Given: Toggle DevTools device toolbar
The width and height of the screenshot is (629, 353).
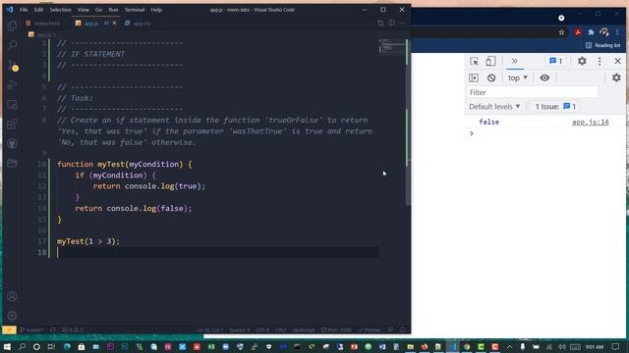Looking at the screenshot, I should [490, 61].
